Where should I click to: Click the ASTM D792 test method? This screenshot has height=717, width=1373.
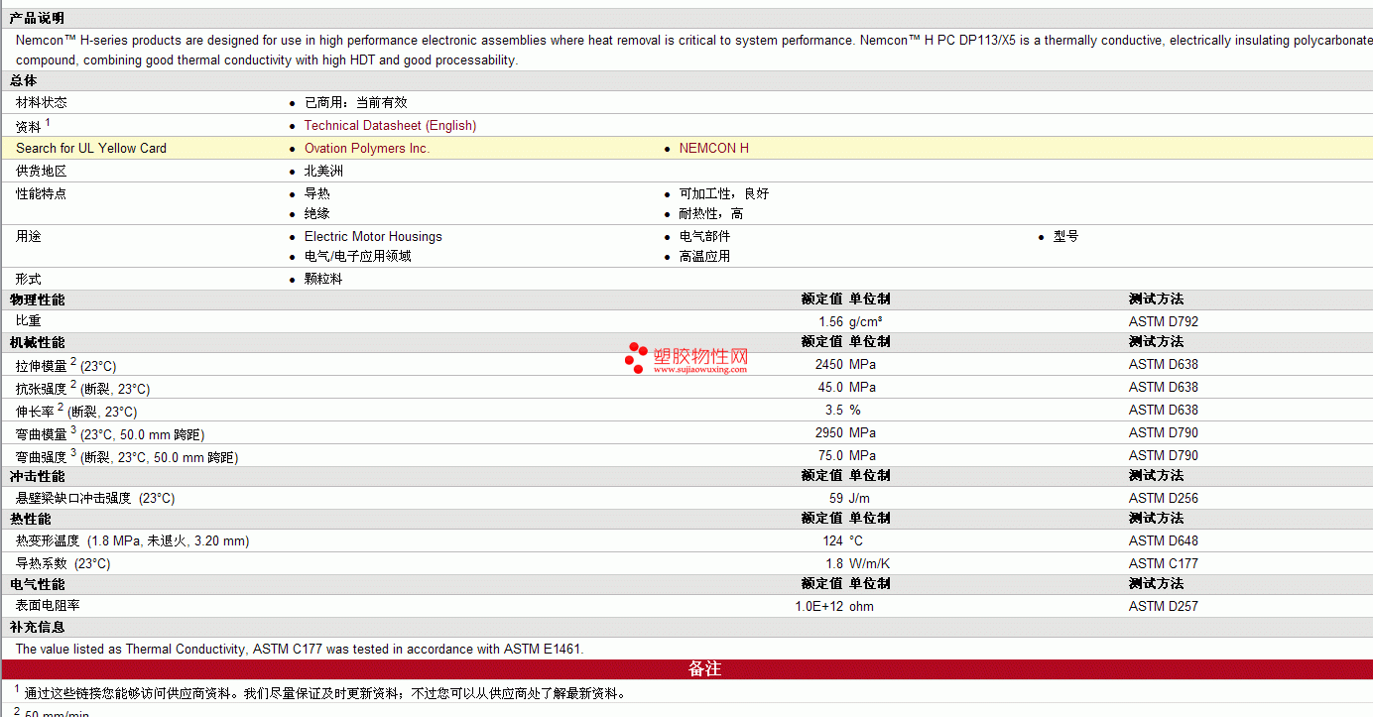tap(1164, 322)
